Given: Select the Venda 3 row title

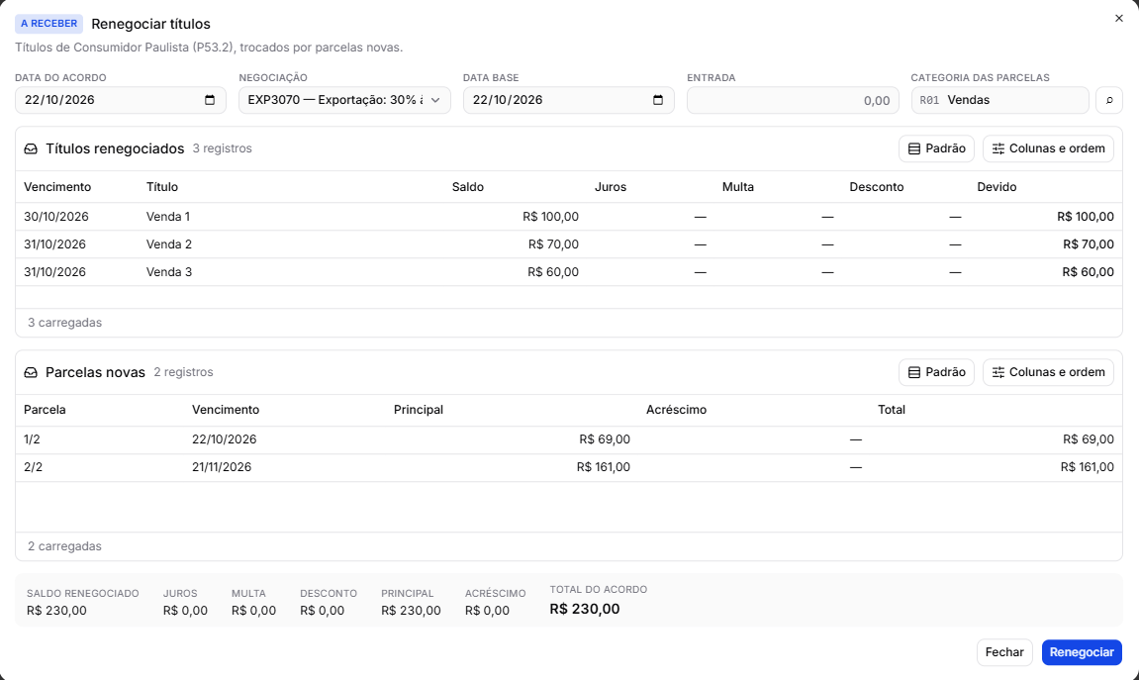Looking at the screenshot, I should (x=169, y=272).
